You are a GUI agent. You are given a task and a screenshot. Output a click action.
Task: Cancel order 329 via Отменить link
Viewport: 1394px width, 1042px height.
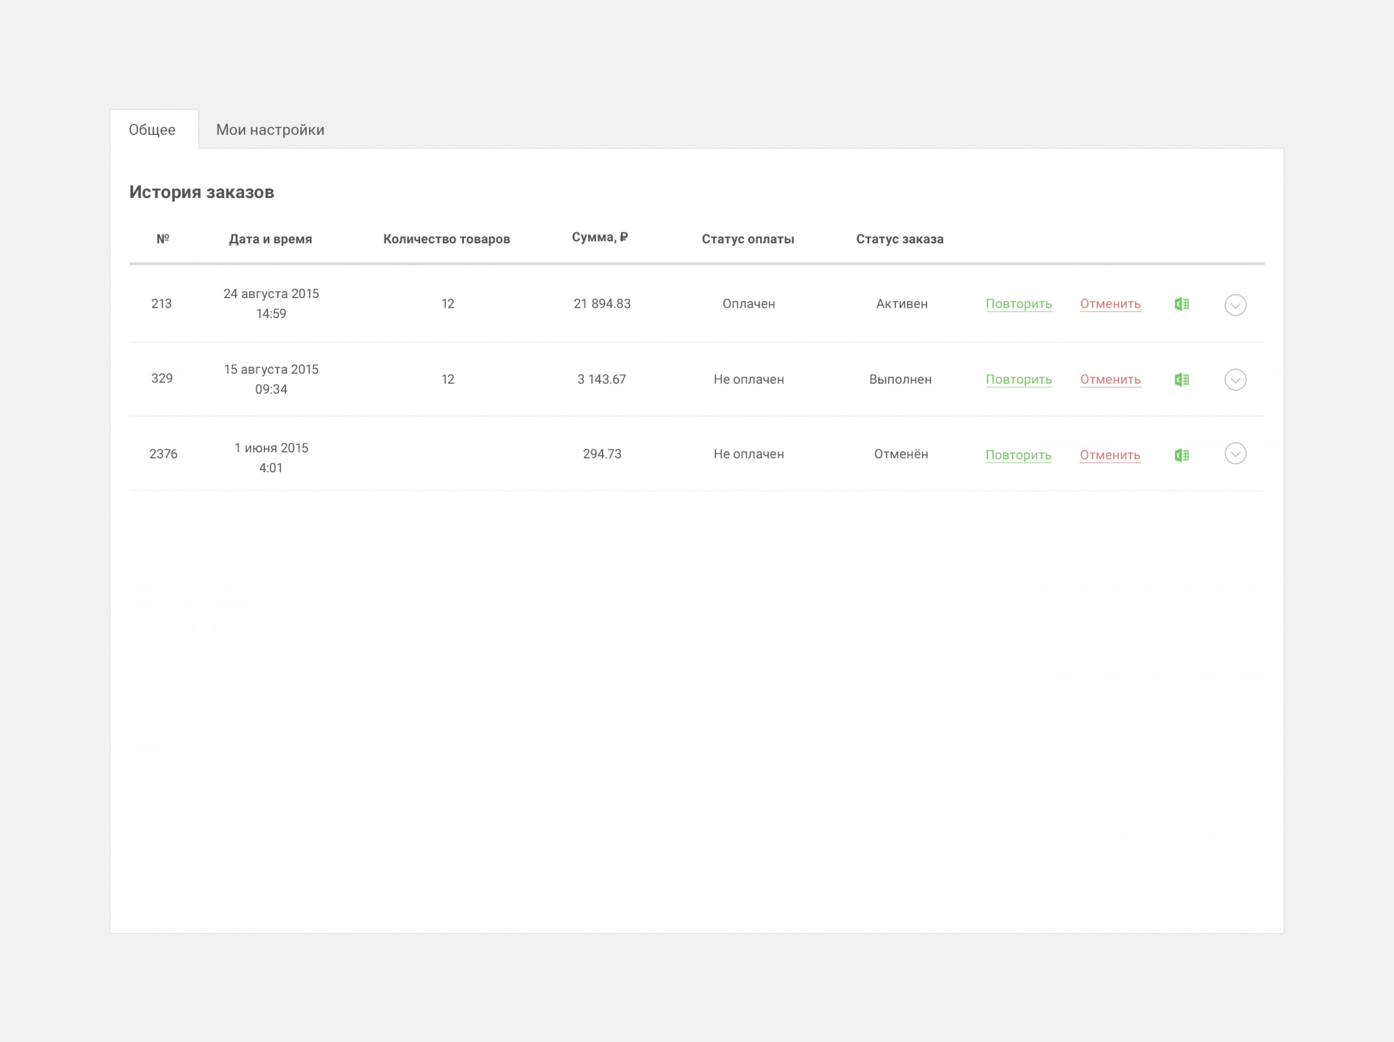click(1111, 379)
